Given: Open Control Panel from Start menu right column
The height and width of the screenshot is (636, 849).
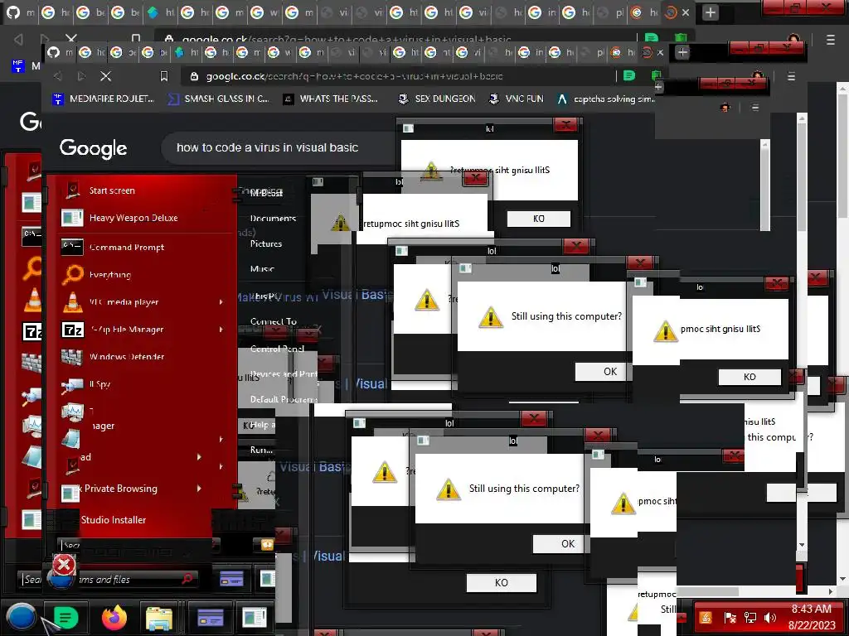Looking at the screenshot, I should [x=277, y=349].
